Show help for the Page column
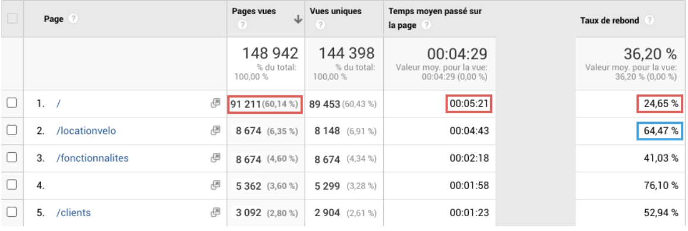This screenshot has width=688, height=231. point(74,19)
